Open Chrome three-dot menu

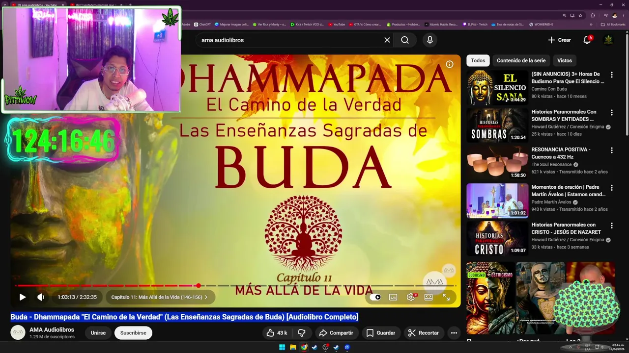tap(623, 16)
